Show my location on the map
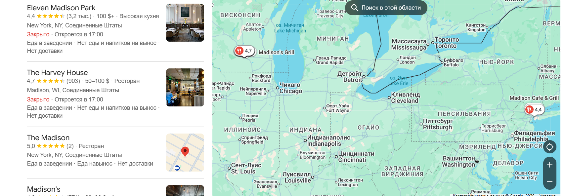 pos(549,147)
